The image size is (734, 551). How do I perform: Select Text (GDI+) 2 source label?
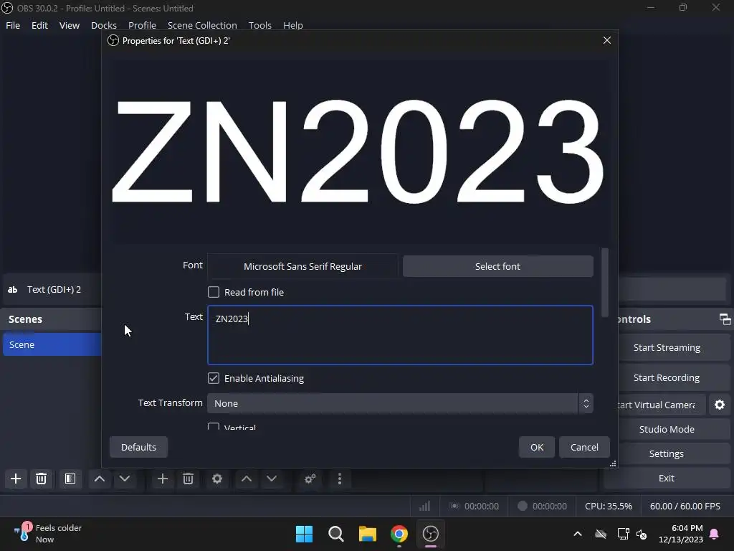(54, 290)
